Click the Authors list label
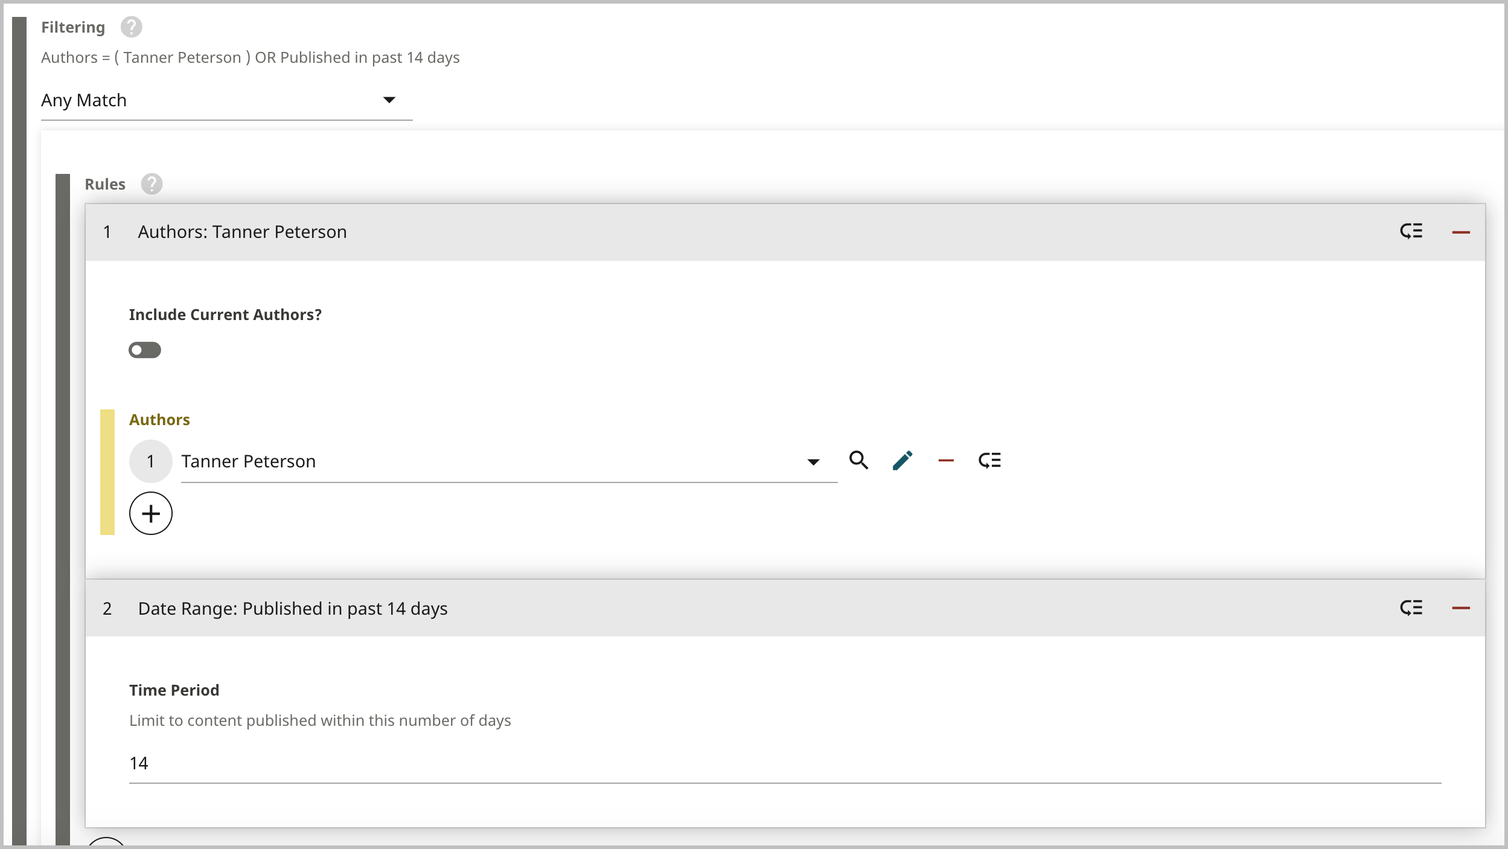 (x=159, y=420)
